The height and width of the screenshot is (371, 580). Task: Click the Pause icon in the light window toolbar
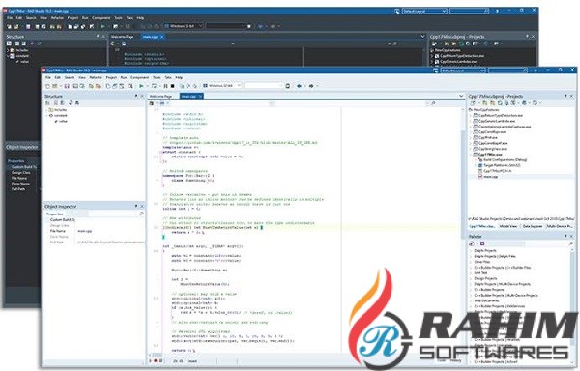pos(165,86)
